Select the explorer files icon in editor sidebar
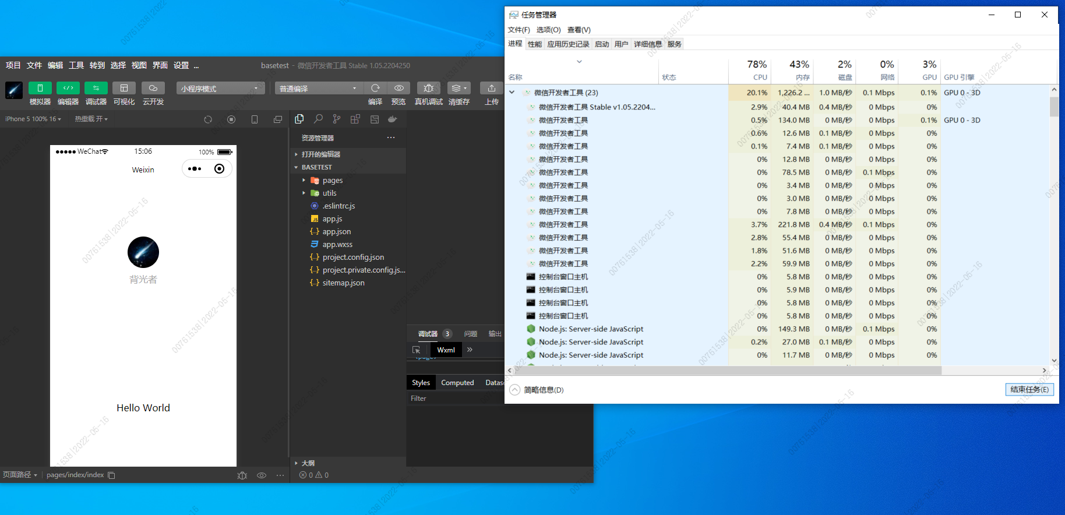 pos(299,119)
